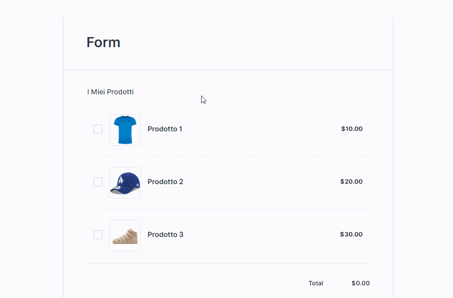Screen dimensions: 453x298
Task: Open the beige sneaker product image
Action: tap(125, 236)
